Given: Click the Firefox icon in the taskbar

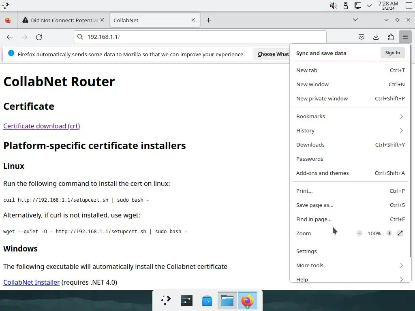Looking at the screenshot, I should (248, 300).
